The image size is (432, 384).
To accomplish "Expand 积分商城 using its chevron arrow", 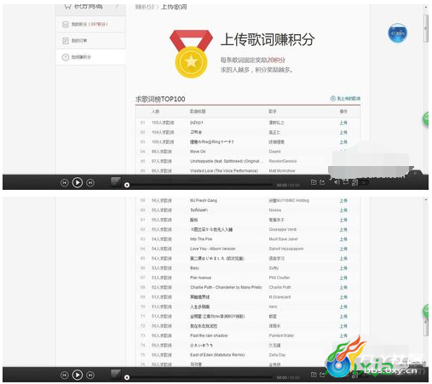I will pyautogui.click(x=117, y=6).
